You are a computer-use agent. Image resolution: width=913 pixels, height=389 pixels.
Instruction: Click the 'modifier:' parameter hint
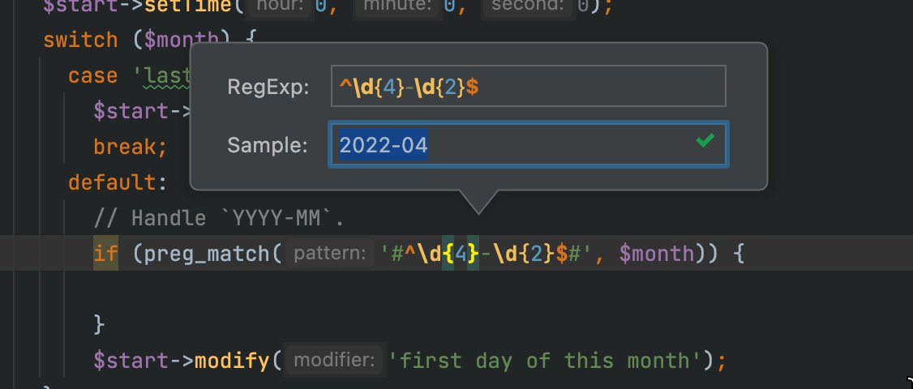click(334, 360)
